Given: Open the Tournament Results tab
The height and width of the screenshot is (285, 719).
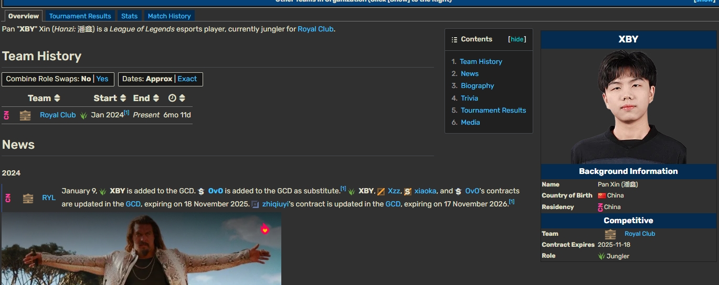Looking at the screenshot, I should [x=80, y=16].
